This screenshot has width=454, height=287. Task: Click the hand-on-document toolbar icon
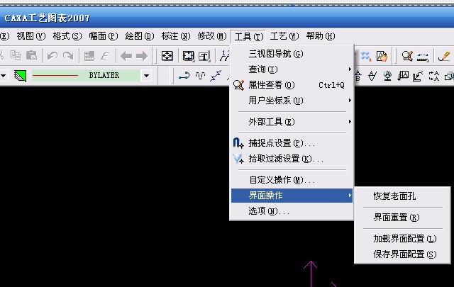[x=382, y=56]
